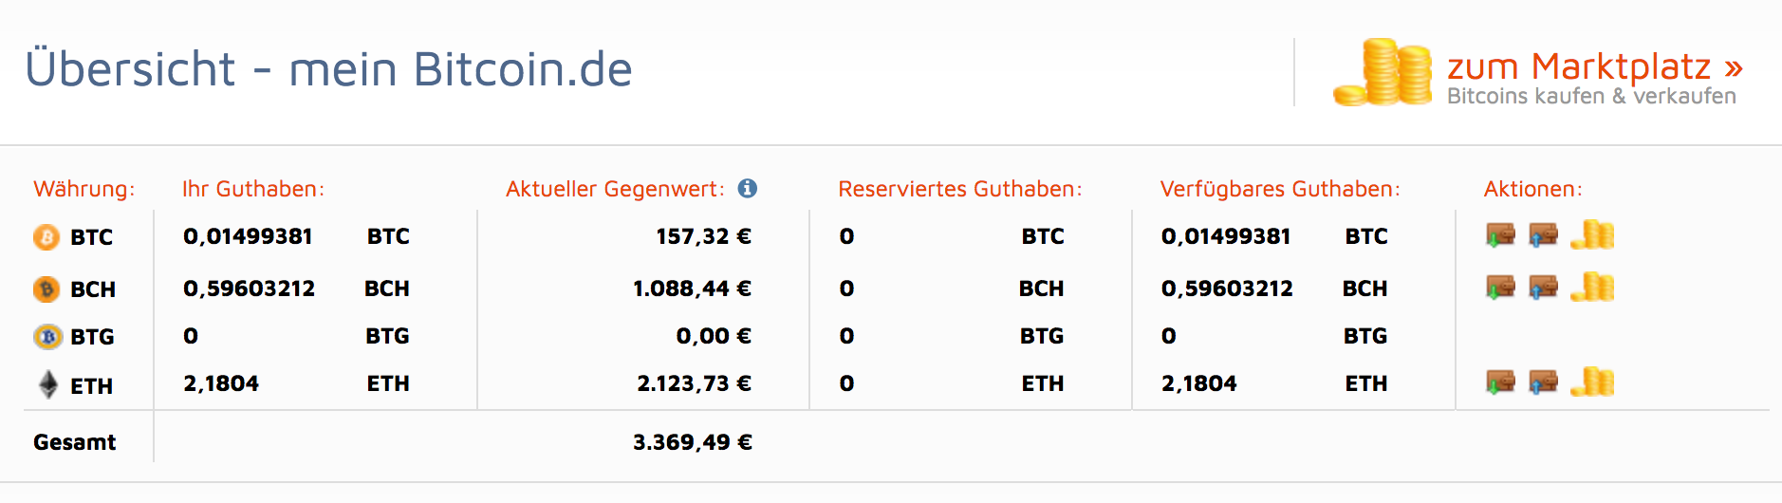Open the 'zum Marktplatz »' link
This screenshot has width=1782, height=503.
coord(1595,66)
